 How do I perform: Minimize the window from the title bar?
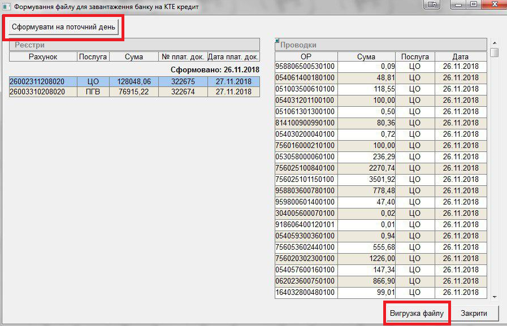click(457, 4)
